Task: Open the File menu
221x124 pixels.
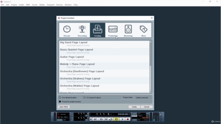Action: pos(2,5)
